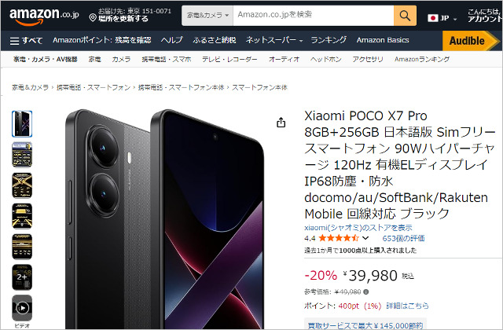Click the info icon next to 参考価格
The width and height of the screenshot is (503, 330).
click(366, 291)
